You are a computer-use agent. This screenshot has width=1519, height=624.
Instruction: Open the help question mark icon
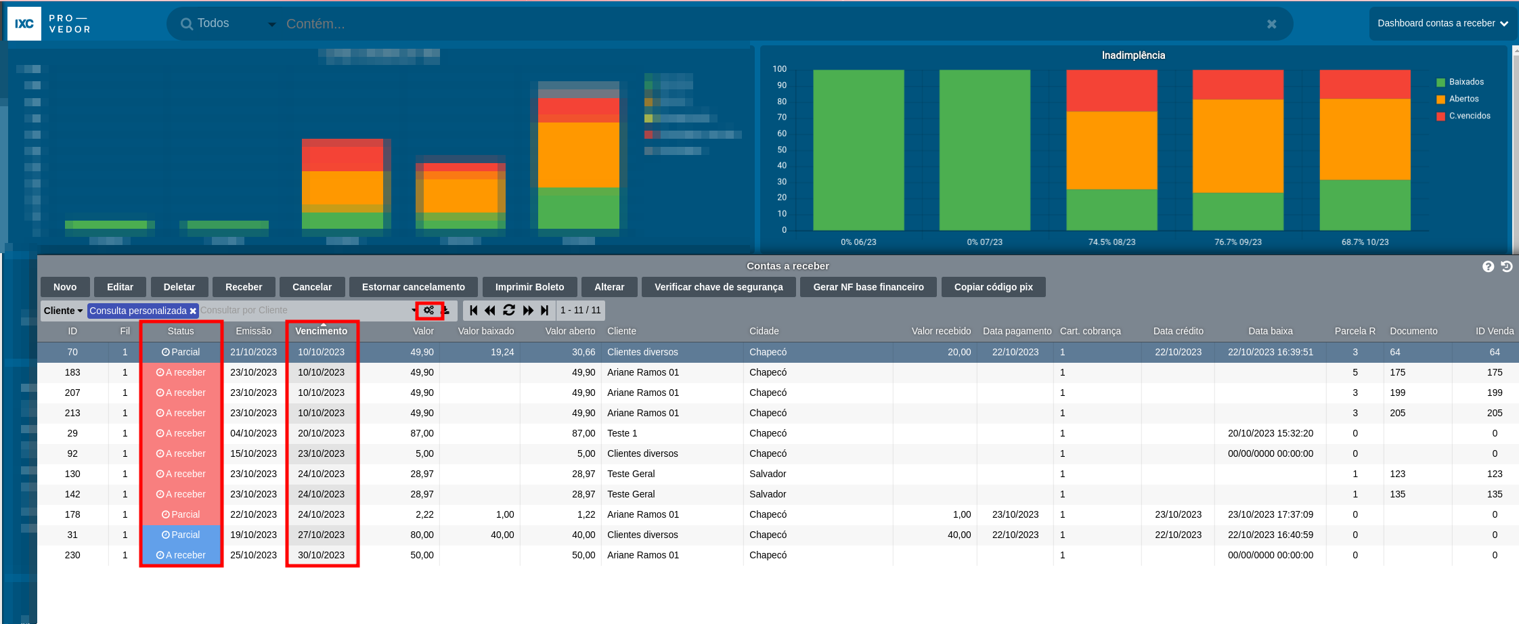click(x=1488, y=267)
